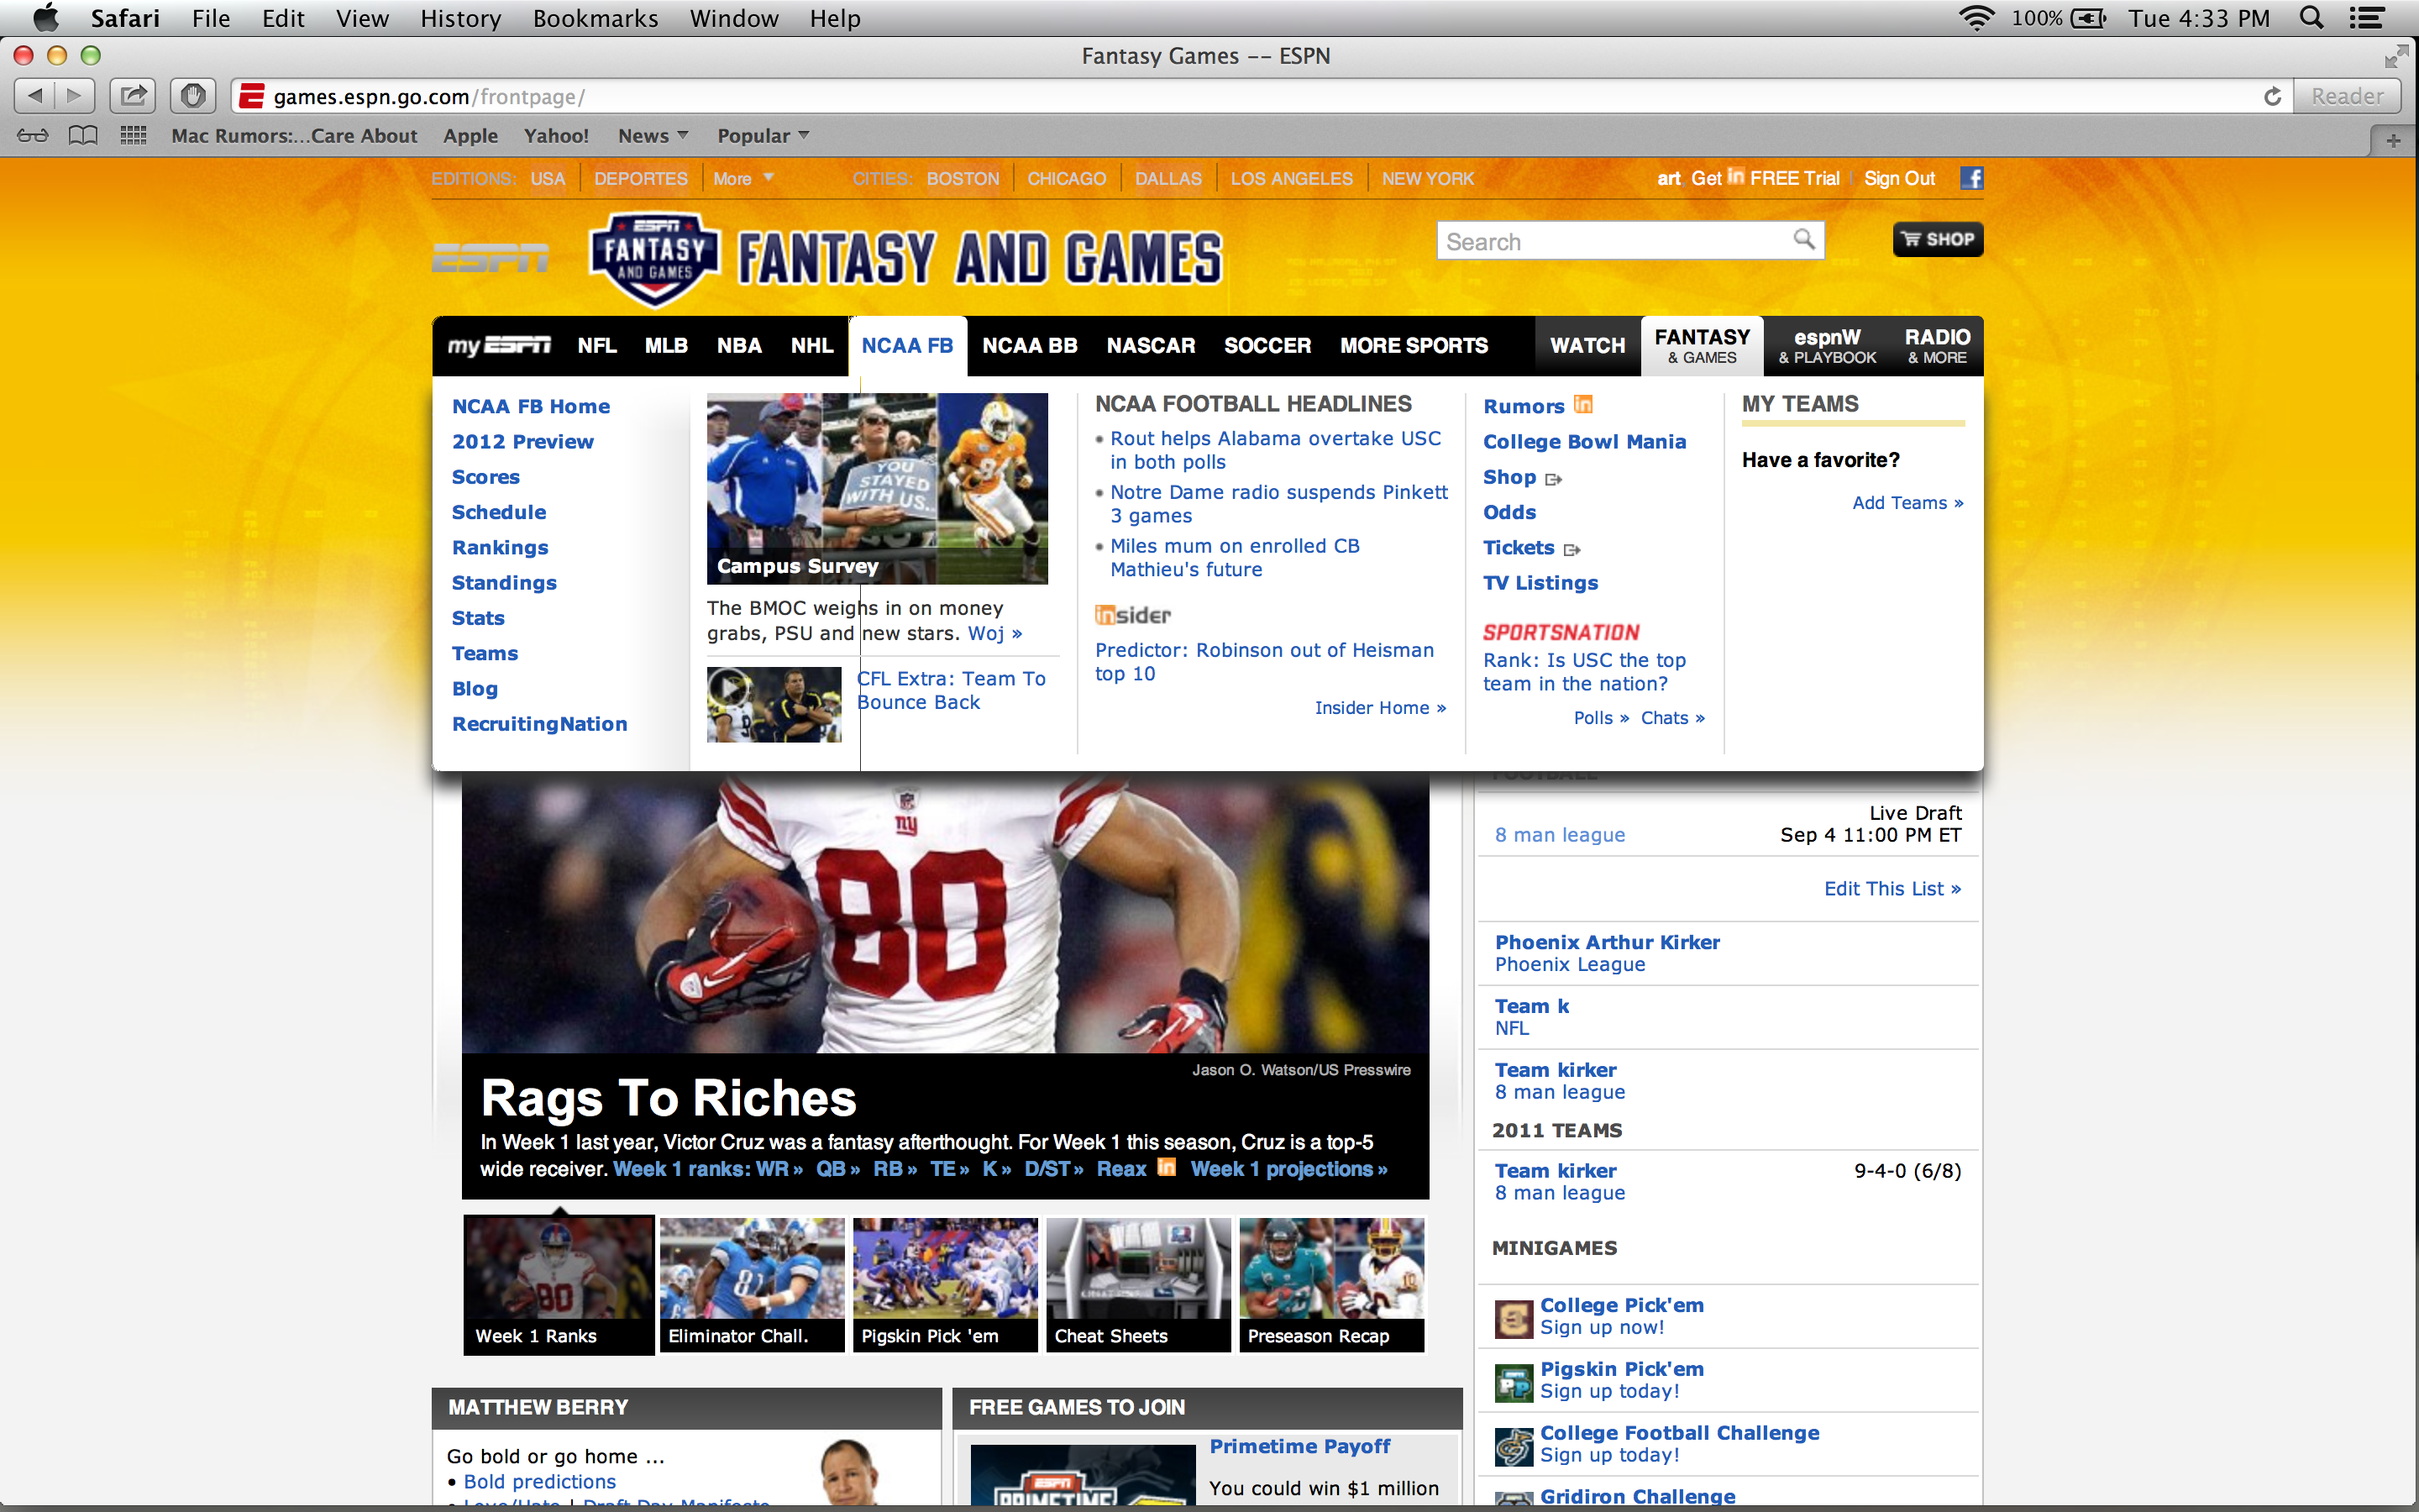Open Notification Center list icon
The image size is (2419, 1512).
2366,18
